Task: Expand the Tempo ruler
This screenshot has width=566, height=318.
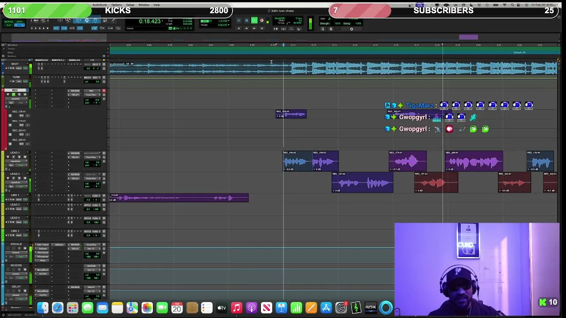Action: click(x=4, y=49)
